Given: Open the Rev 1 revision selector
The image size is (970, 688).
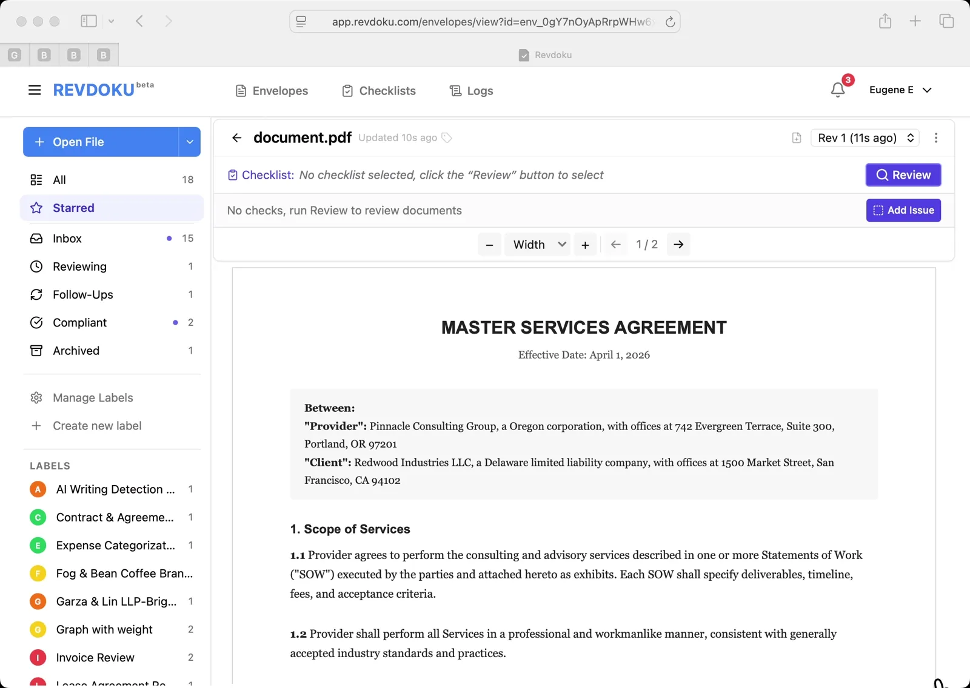Looking at the screenshot, I should (x=865, y=137).
